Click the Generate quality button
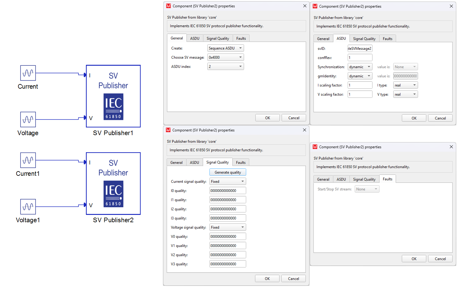 (x=228, y=172)
